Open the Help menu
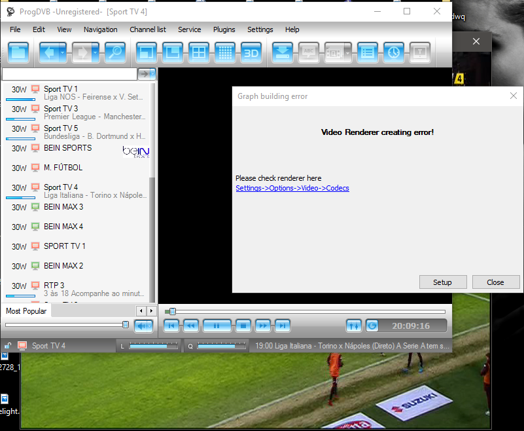The width and height of the screenshot is (524, 431). click(292, 29)
